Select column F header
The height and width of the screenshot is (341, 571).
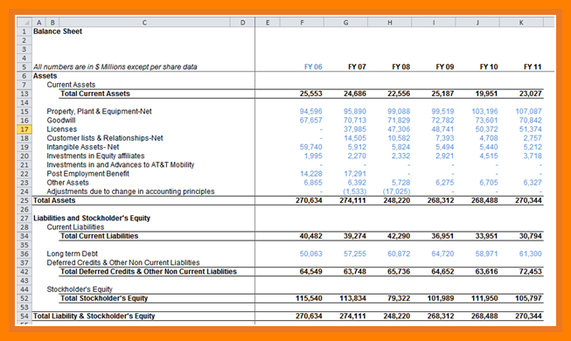pyautogui.click(x=302, y=23)
